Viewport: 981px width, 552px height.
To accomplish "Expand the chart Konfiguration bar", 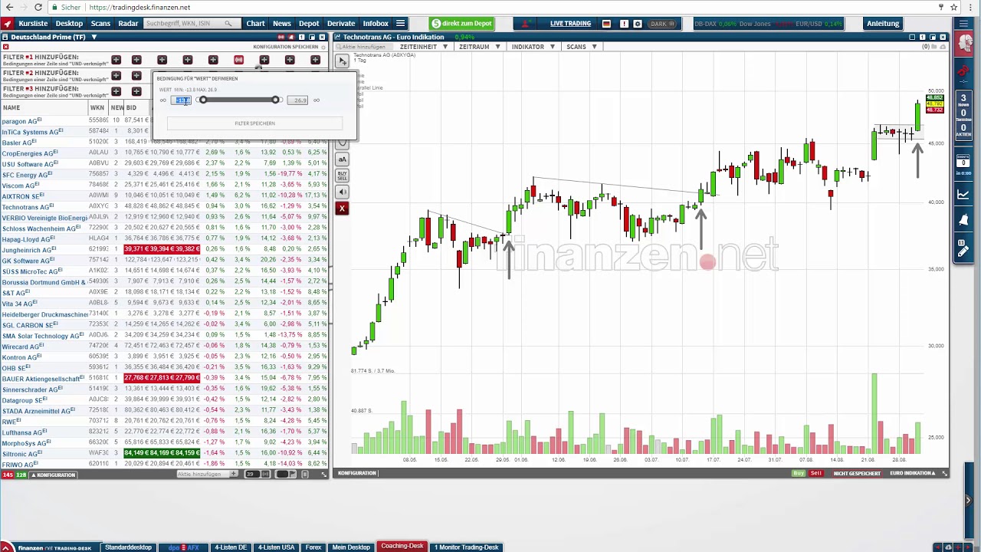I will pyautogui.click(x=357, y=473).
